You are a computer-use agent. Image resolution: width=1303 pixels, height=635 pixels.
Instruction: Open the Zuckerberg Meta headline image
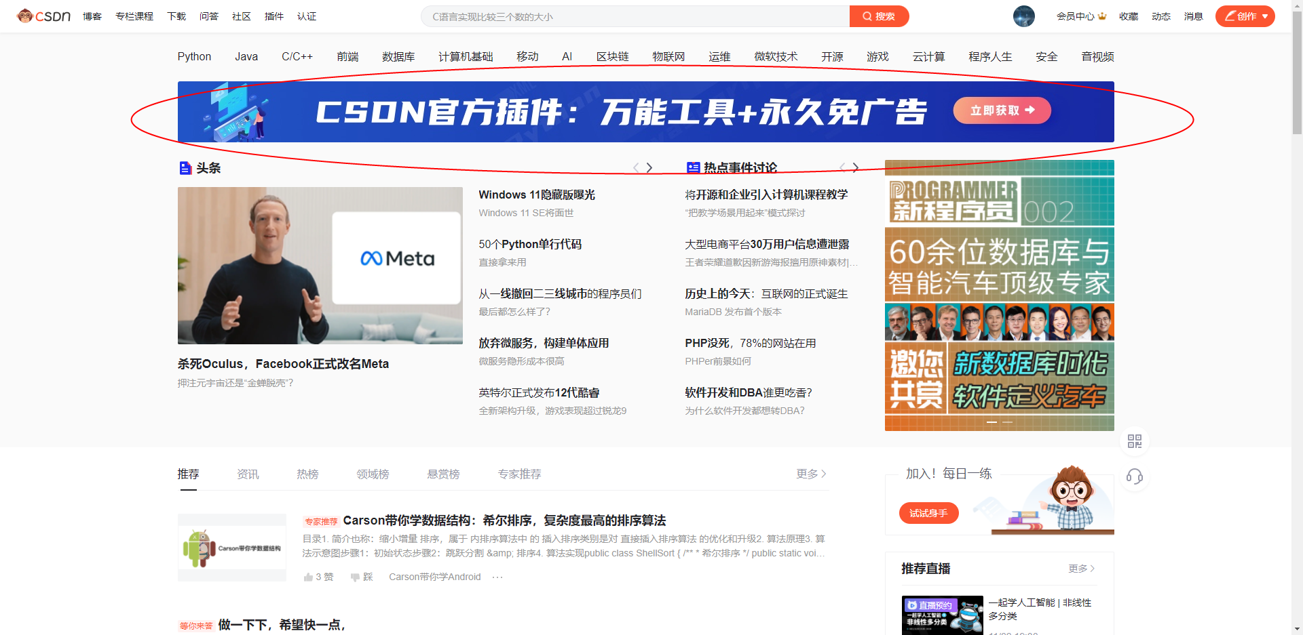tap(320, 266)
